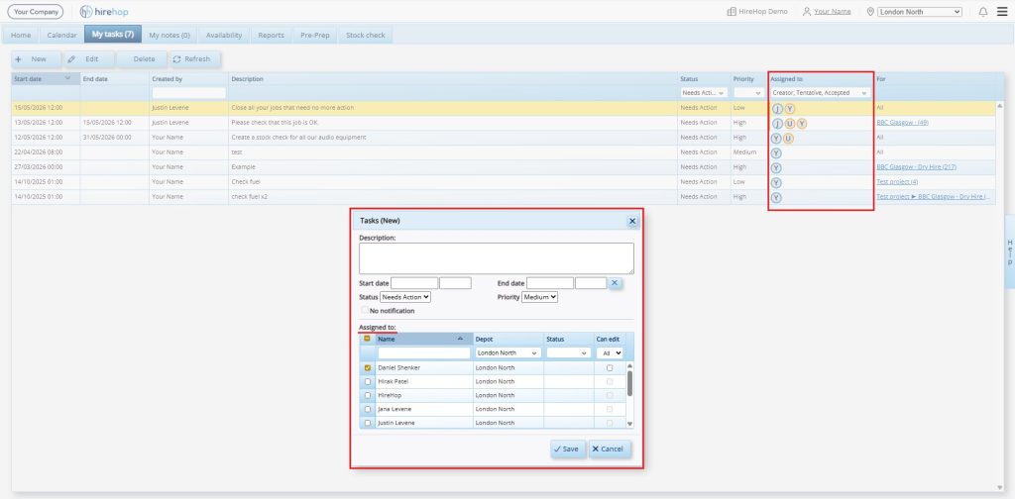Screen dimensions: 1015x499
Task: Click Y avatar in 'Example' task row
Action: coord(776,168)
